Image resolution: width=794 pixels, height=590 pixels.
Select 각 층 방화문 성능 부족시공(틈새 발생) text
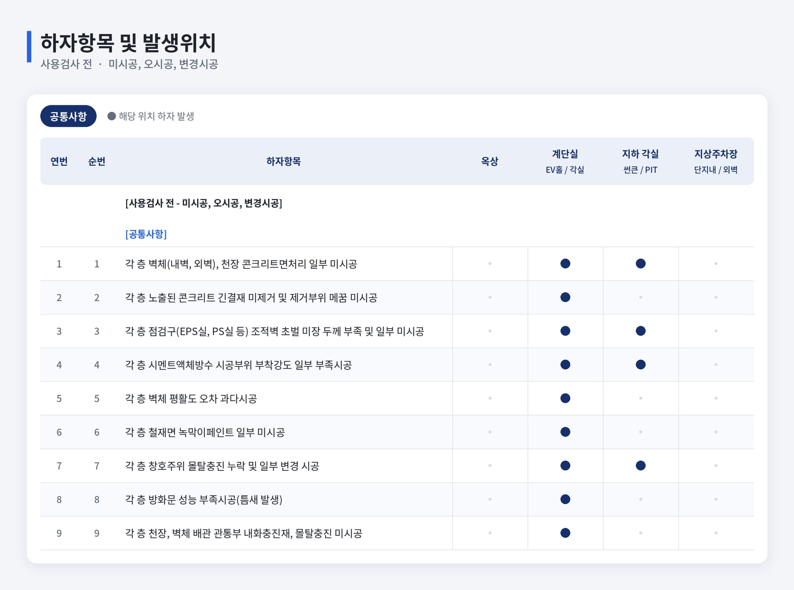203,500
